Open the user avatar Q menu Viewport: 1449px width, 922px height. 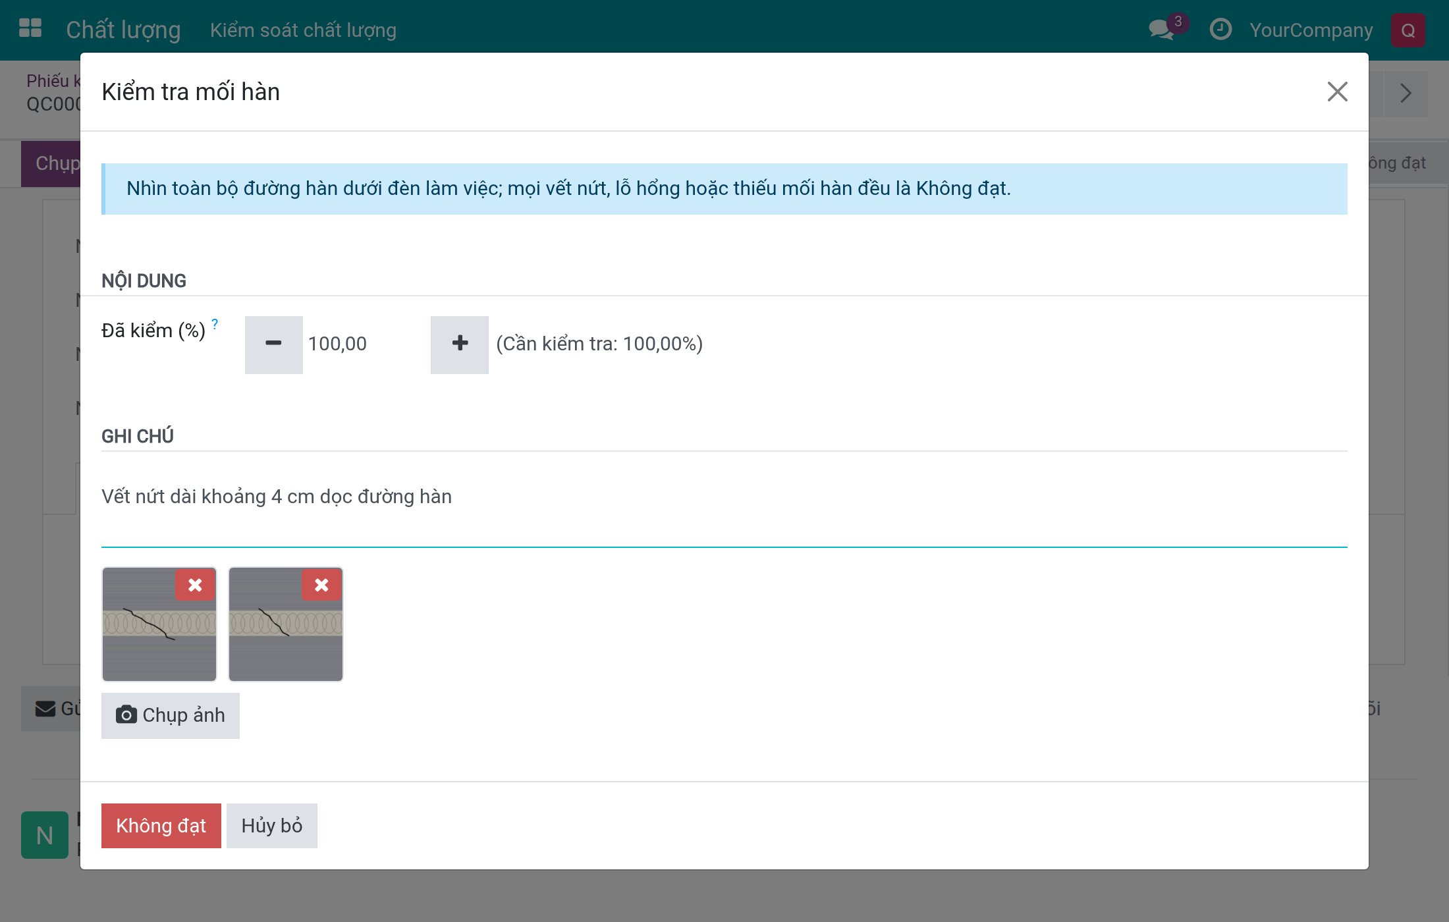[x=1408, y=30]
